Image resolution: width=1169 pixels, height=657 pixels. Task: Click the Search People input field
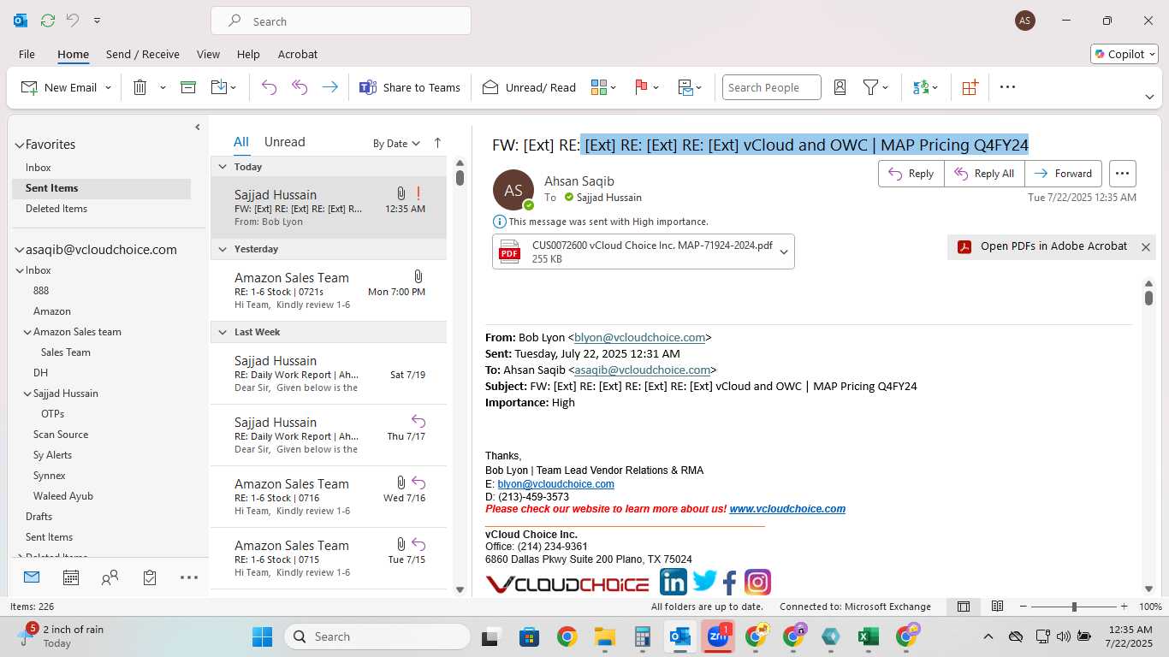tap(771, 87)
